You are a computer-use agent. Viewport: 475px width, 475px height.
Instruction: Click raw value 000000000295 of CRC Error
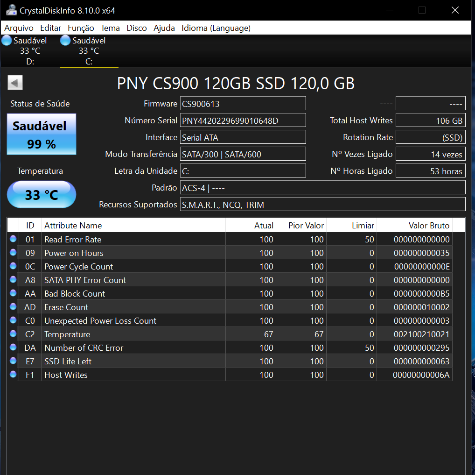coord(421,347)
